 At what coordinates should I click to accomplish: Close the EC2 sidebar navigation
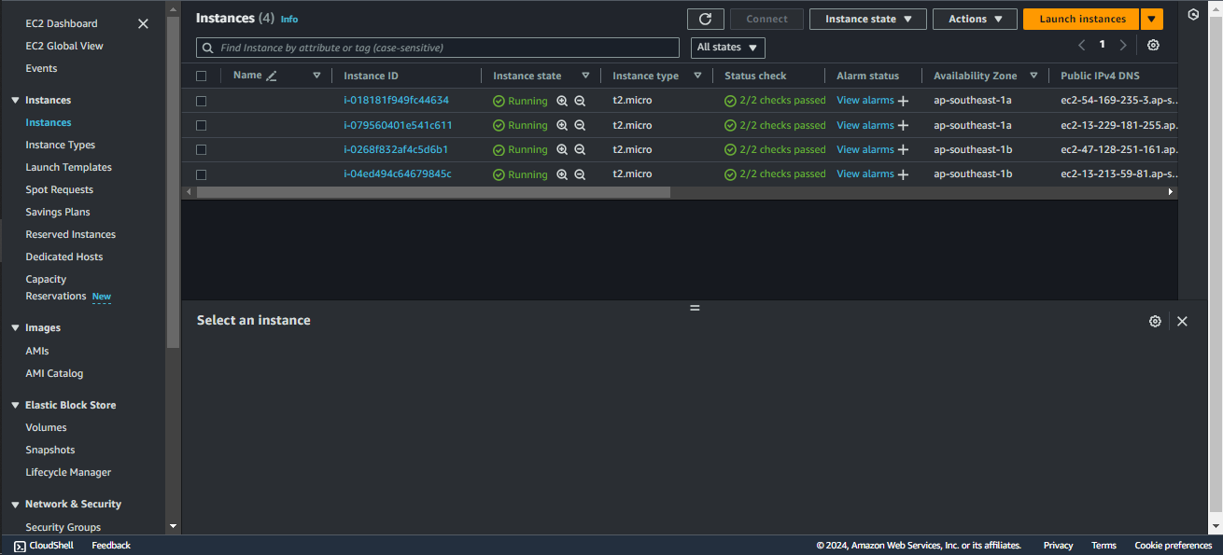(x=143, y=23)
